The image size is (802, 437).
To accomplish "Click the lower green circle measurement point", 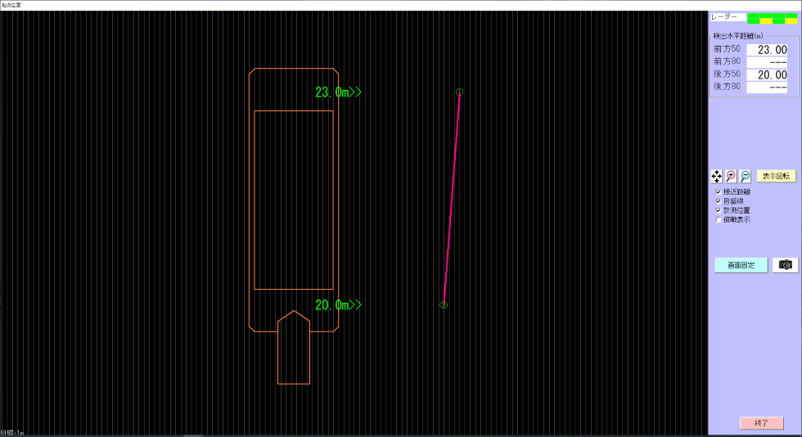I will point(444,305).
